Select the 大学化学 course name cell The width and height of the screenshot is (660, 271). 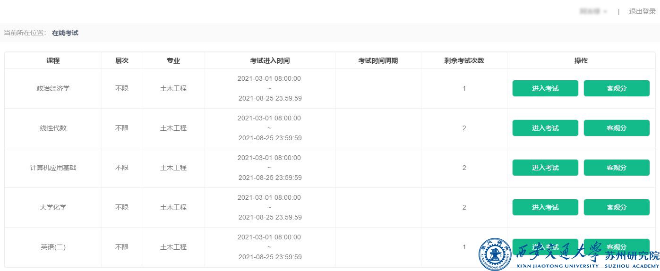(53, 207)
